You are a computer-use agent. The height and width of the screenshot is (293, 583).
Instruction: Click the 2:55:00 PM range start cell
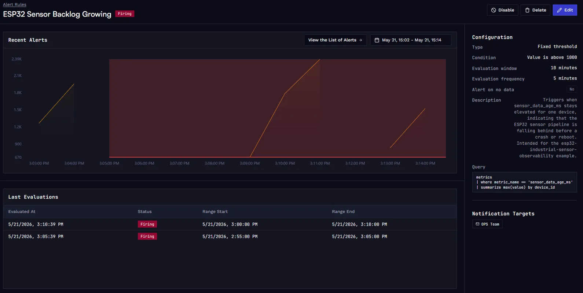pos(230,237)
